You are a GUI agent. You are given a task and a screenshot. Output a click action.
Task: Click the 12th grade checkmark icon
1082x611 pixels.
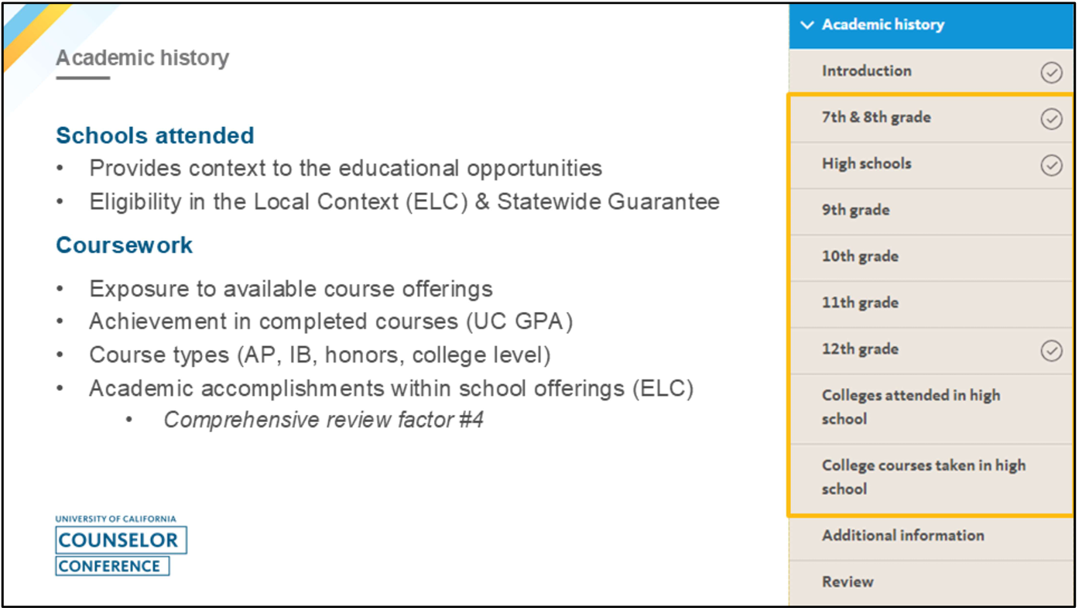(1050, 351)
